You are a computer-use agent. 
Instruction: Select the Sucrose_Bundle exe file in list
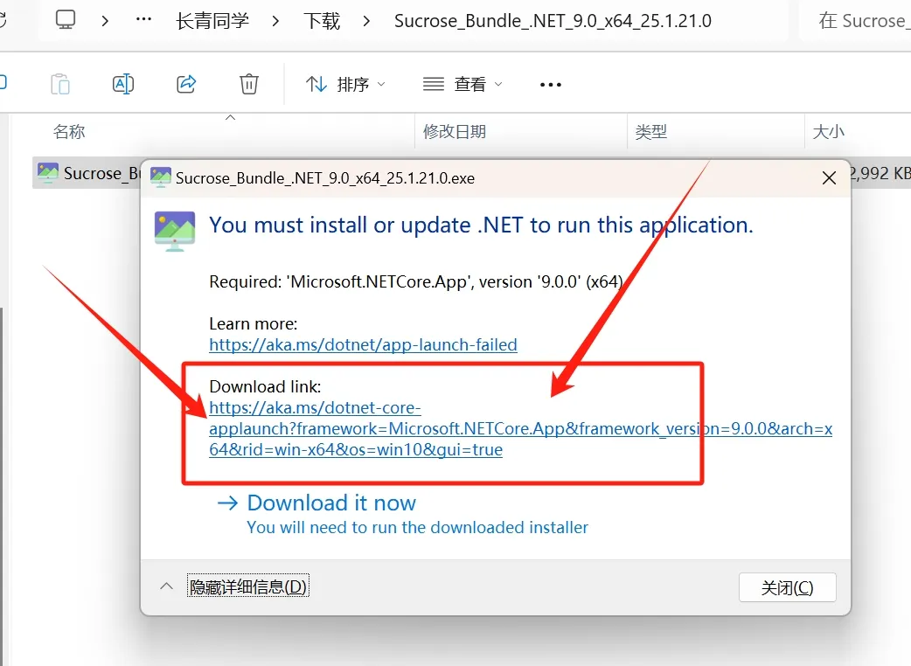[x=87, y=173]
